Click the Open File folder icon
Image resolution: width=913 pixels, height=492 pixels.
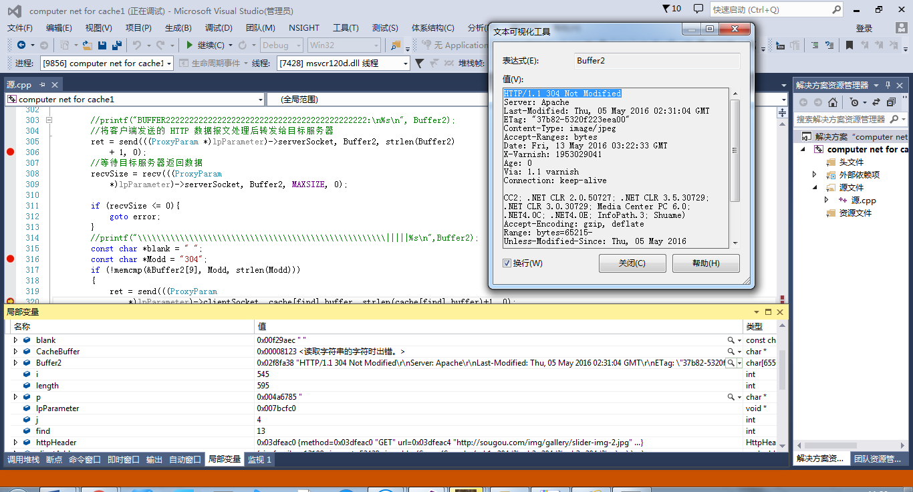(87, 45)
